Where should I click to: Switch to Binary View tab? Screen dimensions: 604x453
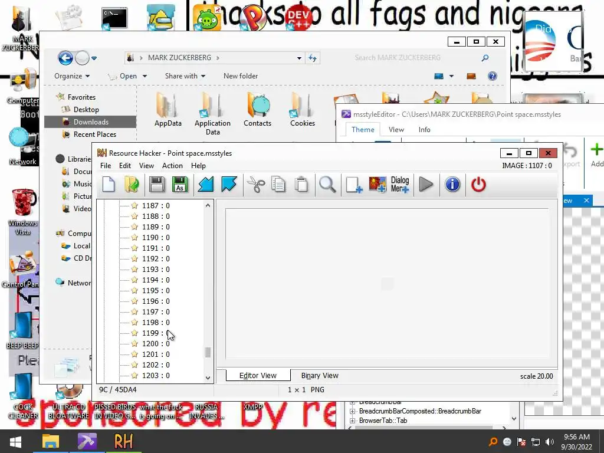320,376
